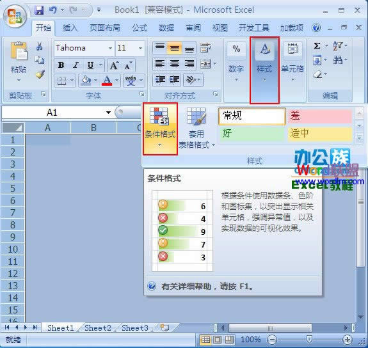Apply fill color paint bucket
The width and height of the screenshot is (368, 348).
pyautogui.click(x=86, y=81)
